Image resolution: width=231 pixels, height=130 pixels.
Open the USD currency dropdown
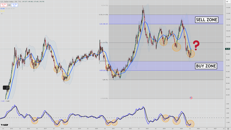[228, 2]
